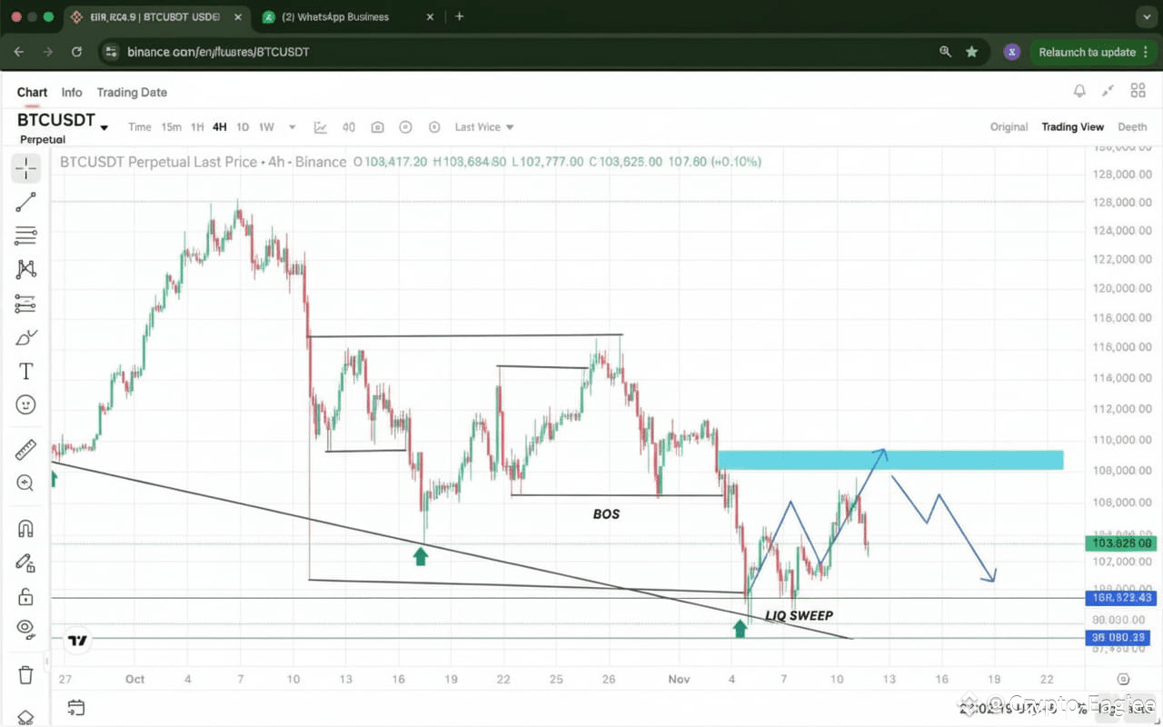This screenshot has width=1163, height=727.
Task: Open the purple browser profile avatar
Action: [x=1011, y=52]
